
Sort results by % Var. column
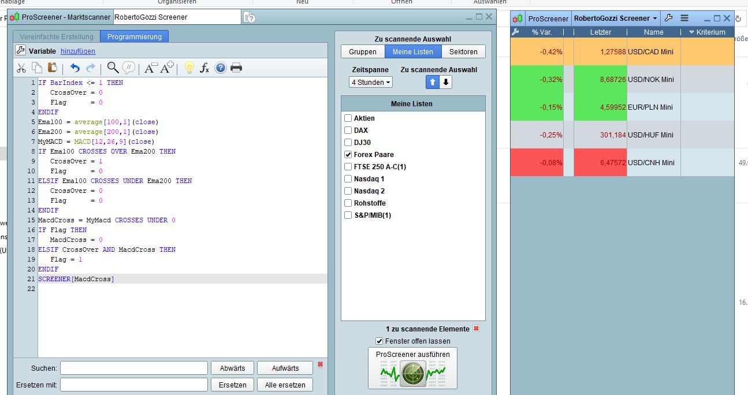(542, 32)
